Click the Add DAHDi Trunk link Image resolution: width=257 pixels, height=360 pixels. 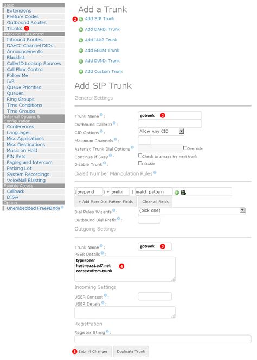click(x=102, y=29)
